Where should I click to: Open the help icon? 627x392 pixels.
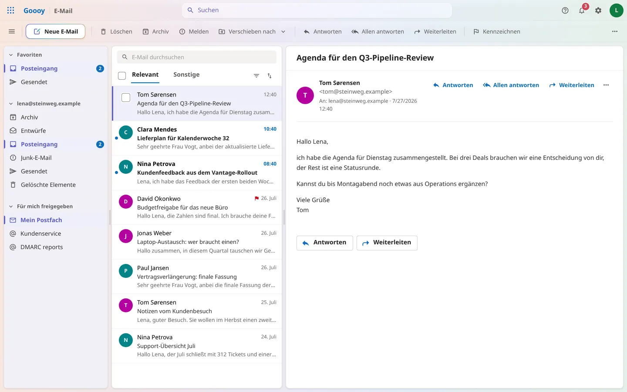click(565, 10)
